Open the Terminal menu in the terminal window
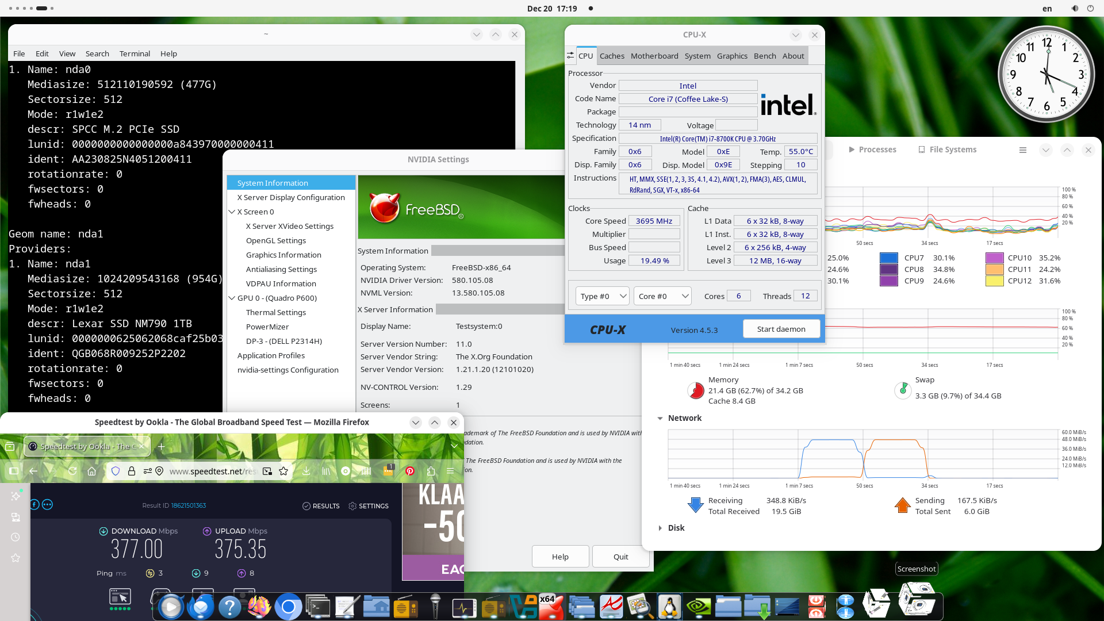This screenshot has height=621, width=1104. point(135,53)
